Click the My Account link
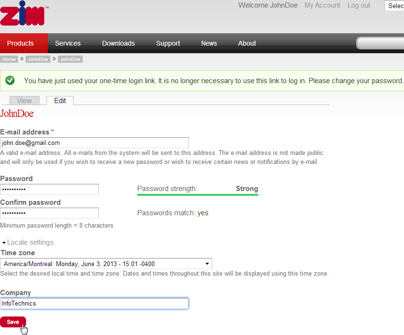404x335 pixels. click(x=322, y=5)
